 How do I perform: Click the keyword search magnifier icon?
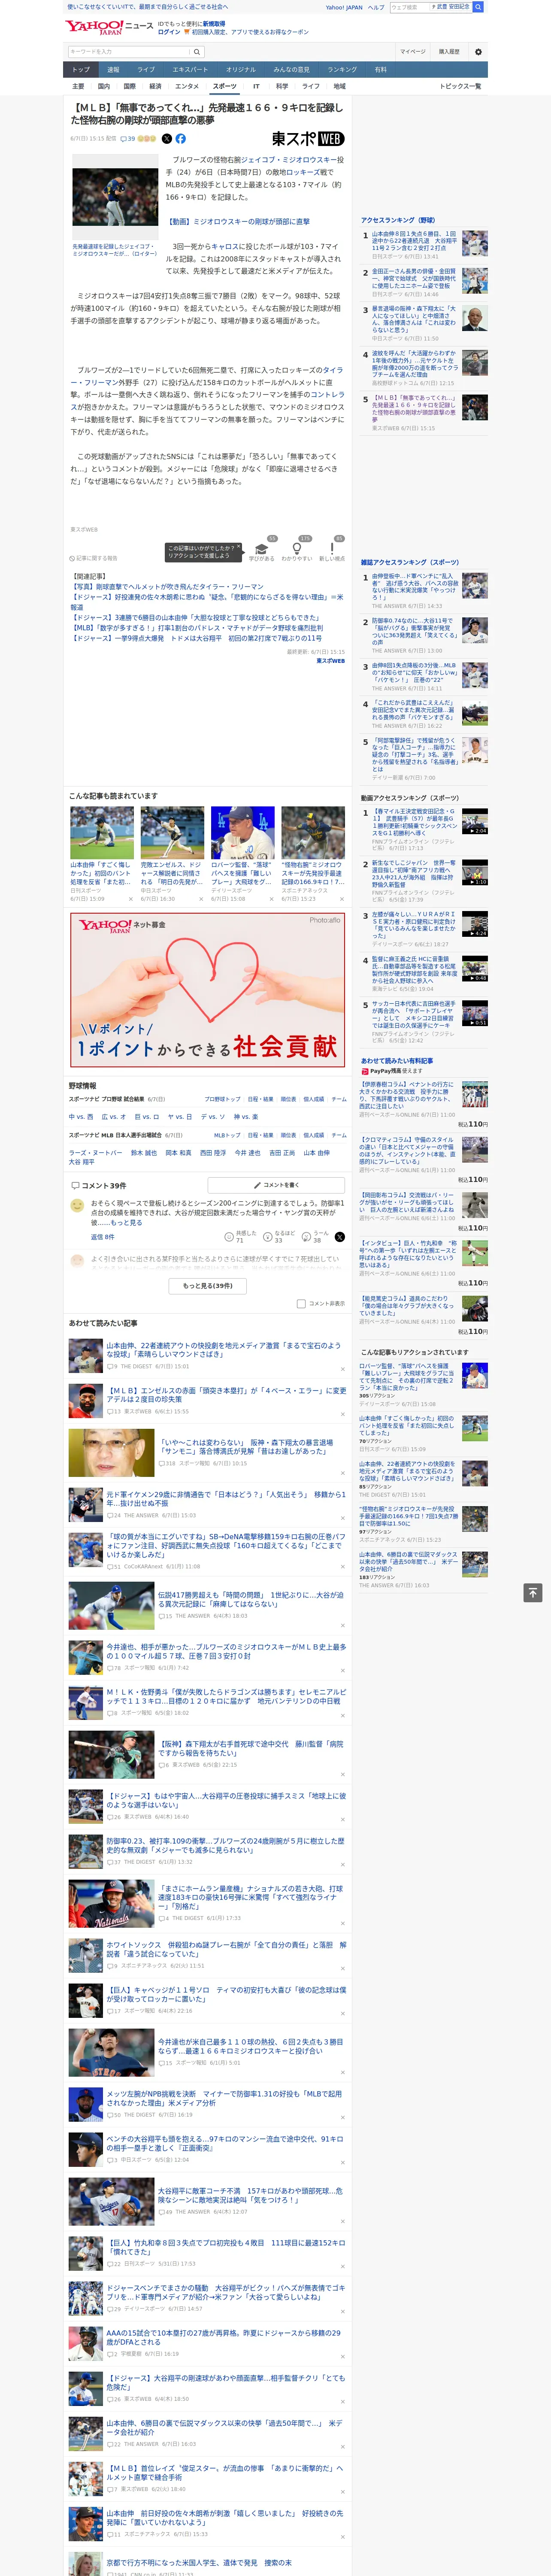[x=197, y=52]
